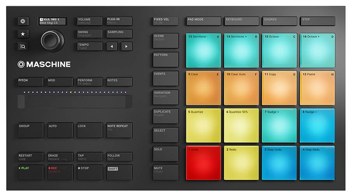The height and width of the screenshot is (195, 350).
Task: Push the main encoder knob
Action: 52,41
